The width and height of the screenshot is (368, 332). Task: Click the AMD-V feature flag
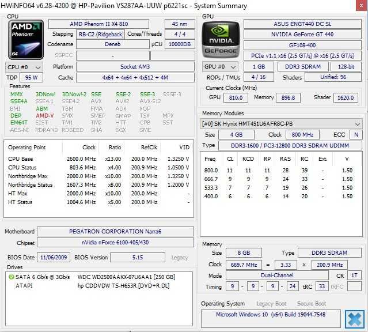point(45,116)
